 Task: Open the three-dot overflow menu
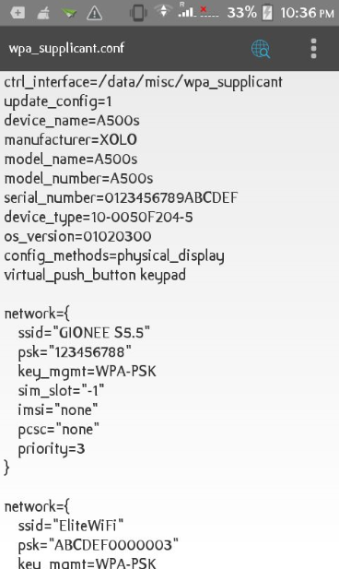click(313, 49)
